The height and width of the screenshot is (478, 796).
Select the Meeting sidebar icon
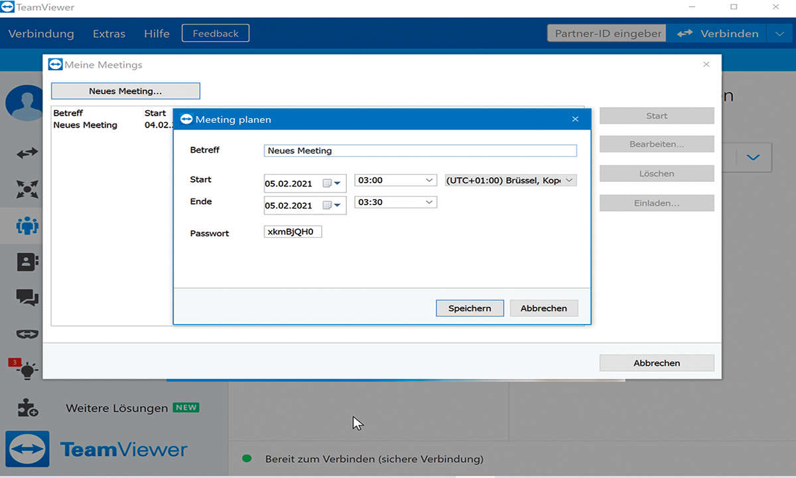coord(27,226)
